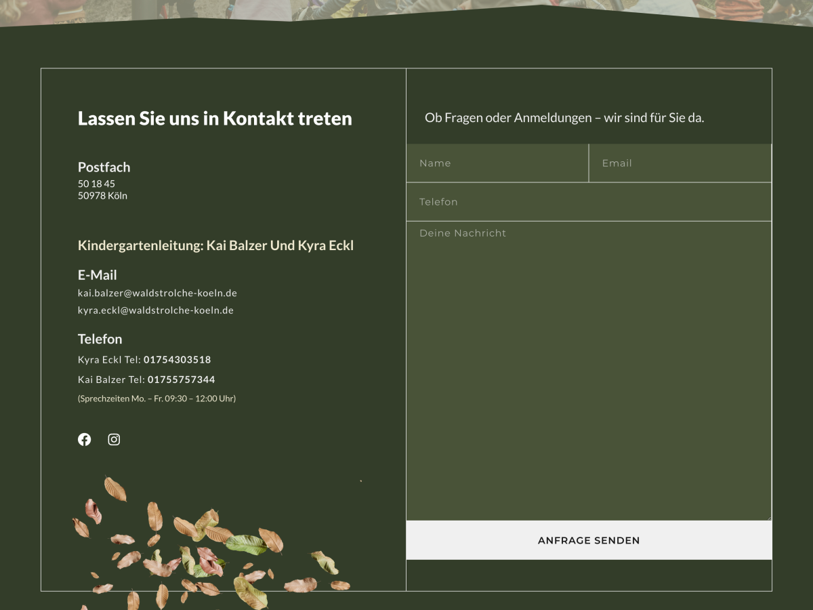Viewport: 813px width, 610px height.
Task: Click the heading Lassen Sie uns in Kontakt treten
Action: (215, 119)
